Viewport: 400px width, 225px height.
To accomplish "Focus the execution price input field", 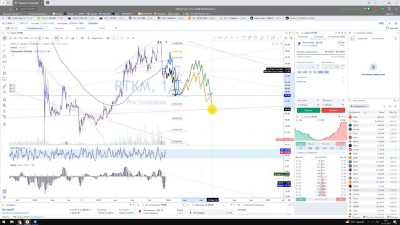I will point(308,67).
